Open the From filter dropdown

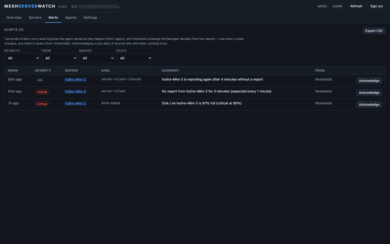[x=59, y=58]
